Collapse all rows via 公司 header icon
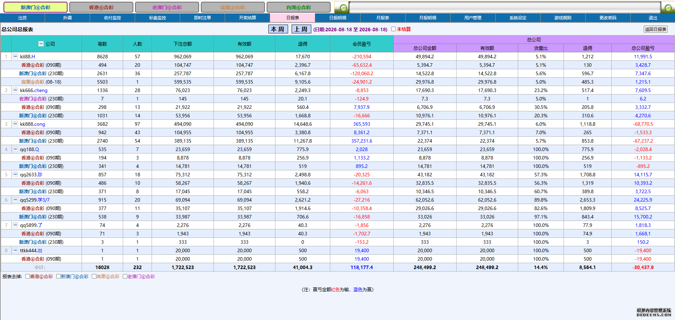The image size is (675, 320). coord(41,44)
